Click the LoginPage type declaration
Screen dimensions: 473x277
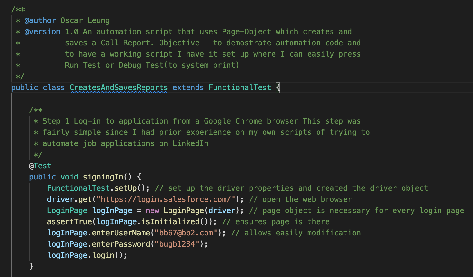coord(67,211)
